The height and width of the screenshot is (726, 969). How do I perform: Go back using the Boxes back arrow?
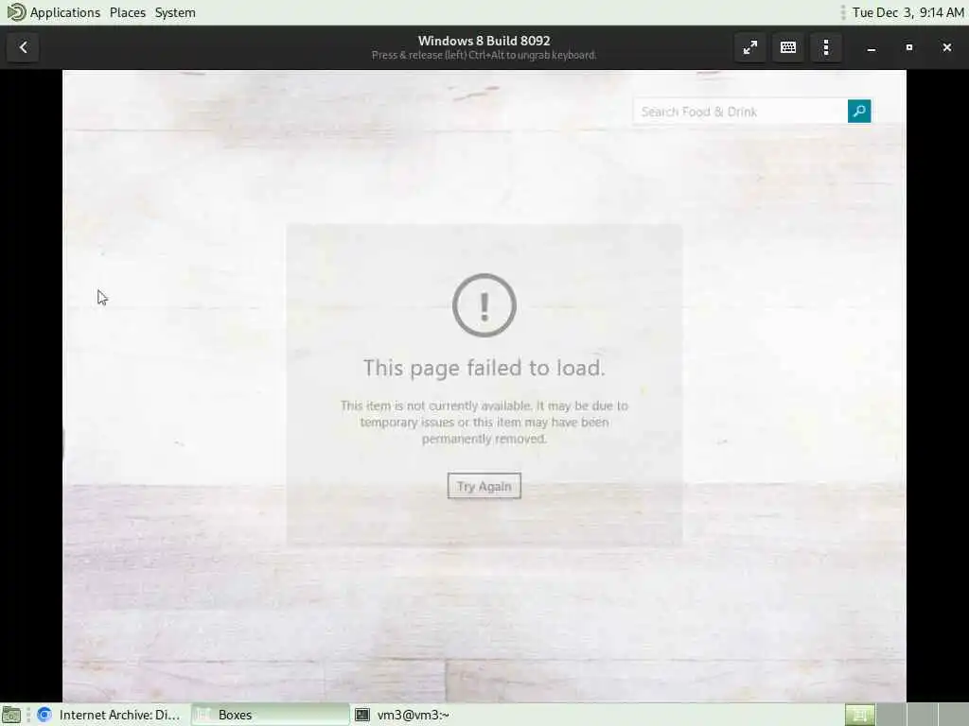pyautogui.click(x=24, y=47)
